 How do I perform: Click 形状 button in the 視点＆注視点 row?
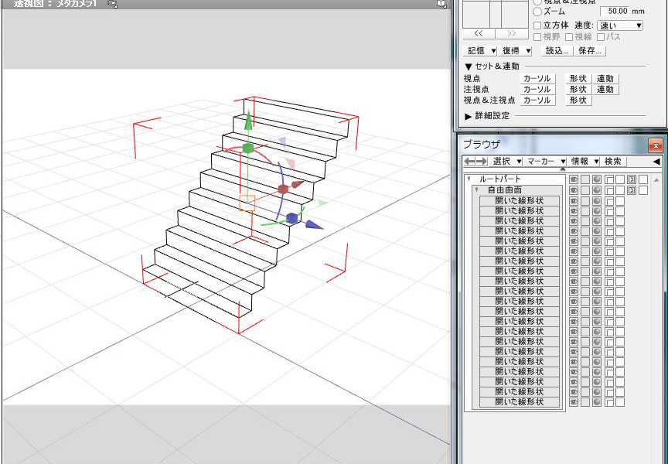pyautogui.click(x=578, y=100)
